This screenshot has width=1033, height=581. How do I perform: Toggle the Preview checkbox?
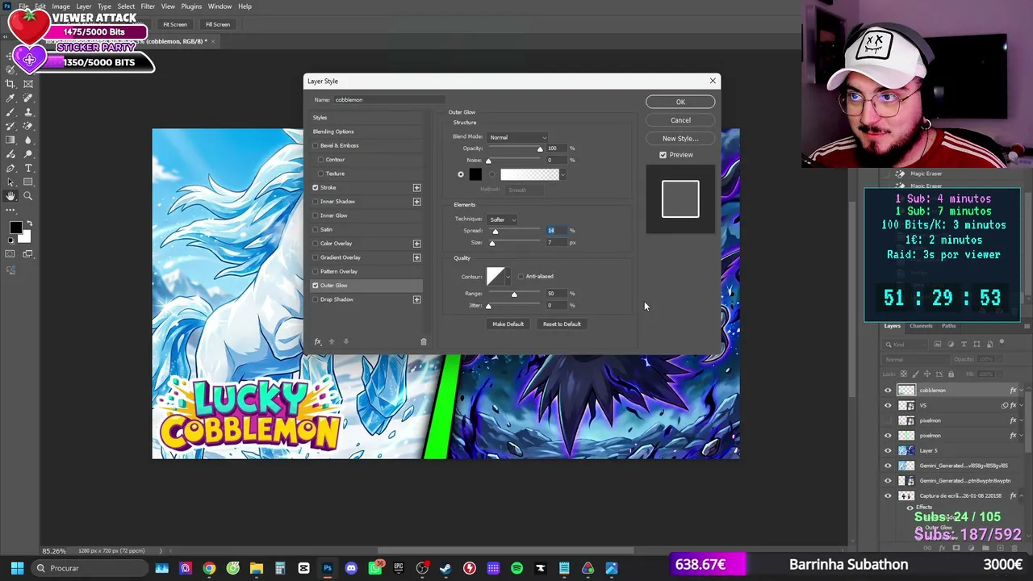point(663,155)
